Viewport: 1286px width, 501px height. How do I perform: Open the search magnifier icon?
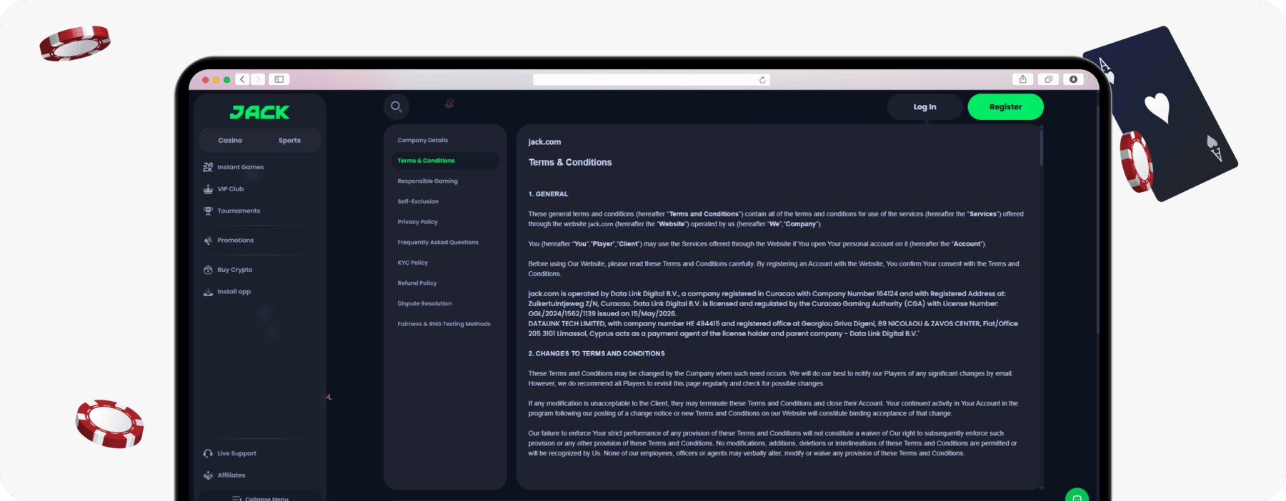click(x=397, y=107)
